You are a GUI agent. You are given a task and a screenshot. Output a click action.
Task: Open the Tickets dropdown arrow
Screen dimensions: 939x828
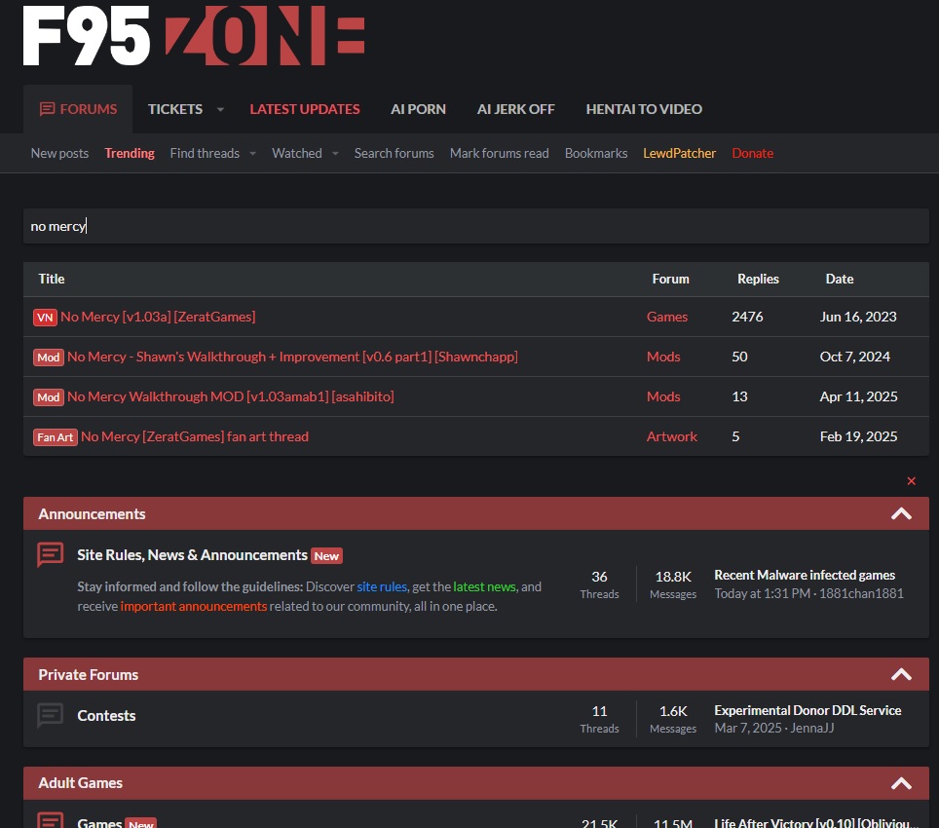(x=220, y=109)
